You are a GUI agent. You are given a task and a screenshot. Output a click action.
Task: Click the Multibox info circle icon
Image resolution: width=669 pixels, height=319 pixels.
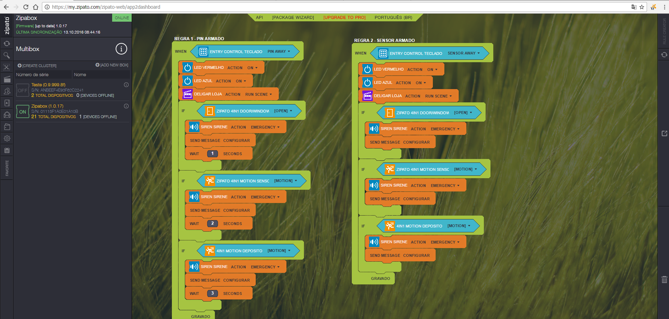click(x=121, y=49)
